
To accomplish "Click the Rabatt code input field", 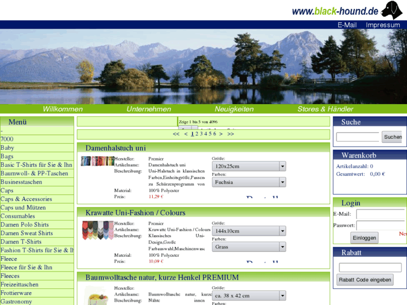I will pyautogui.click(x=370, y=268).
